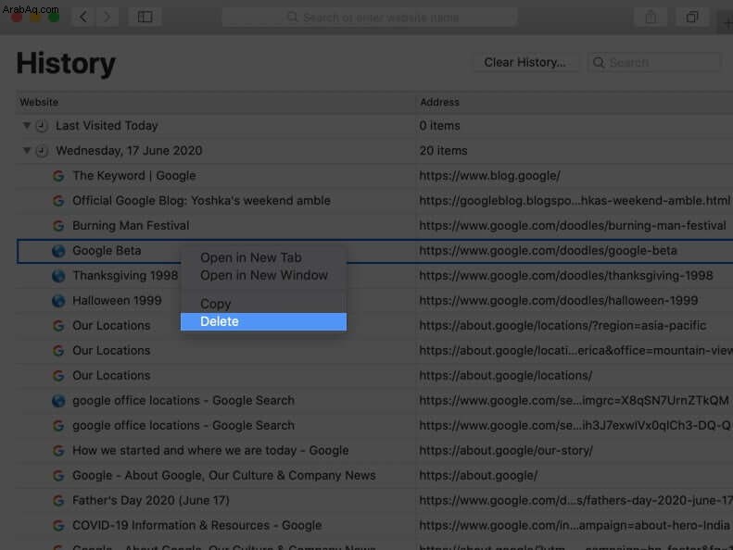Click Google favicon of The Keyword row
The image size is (733, 550).
pyautogui.click(x=58, y=176)
